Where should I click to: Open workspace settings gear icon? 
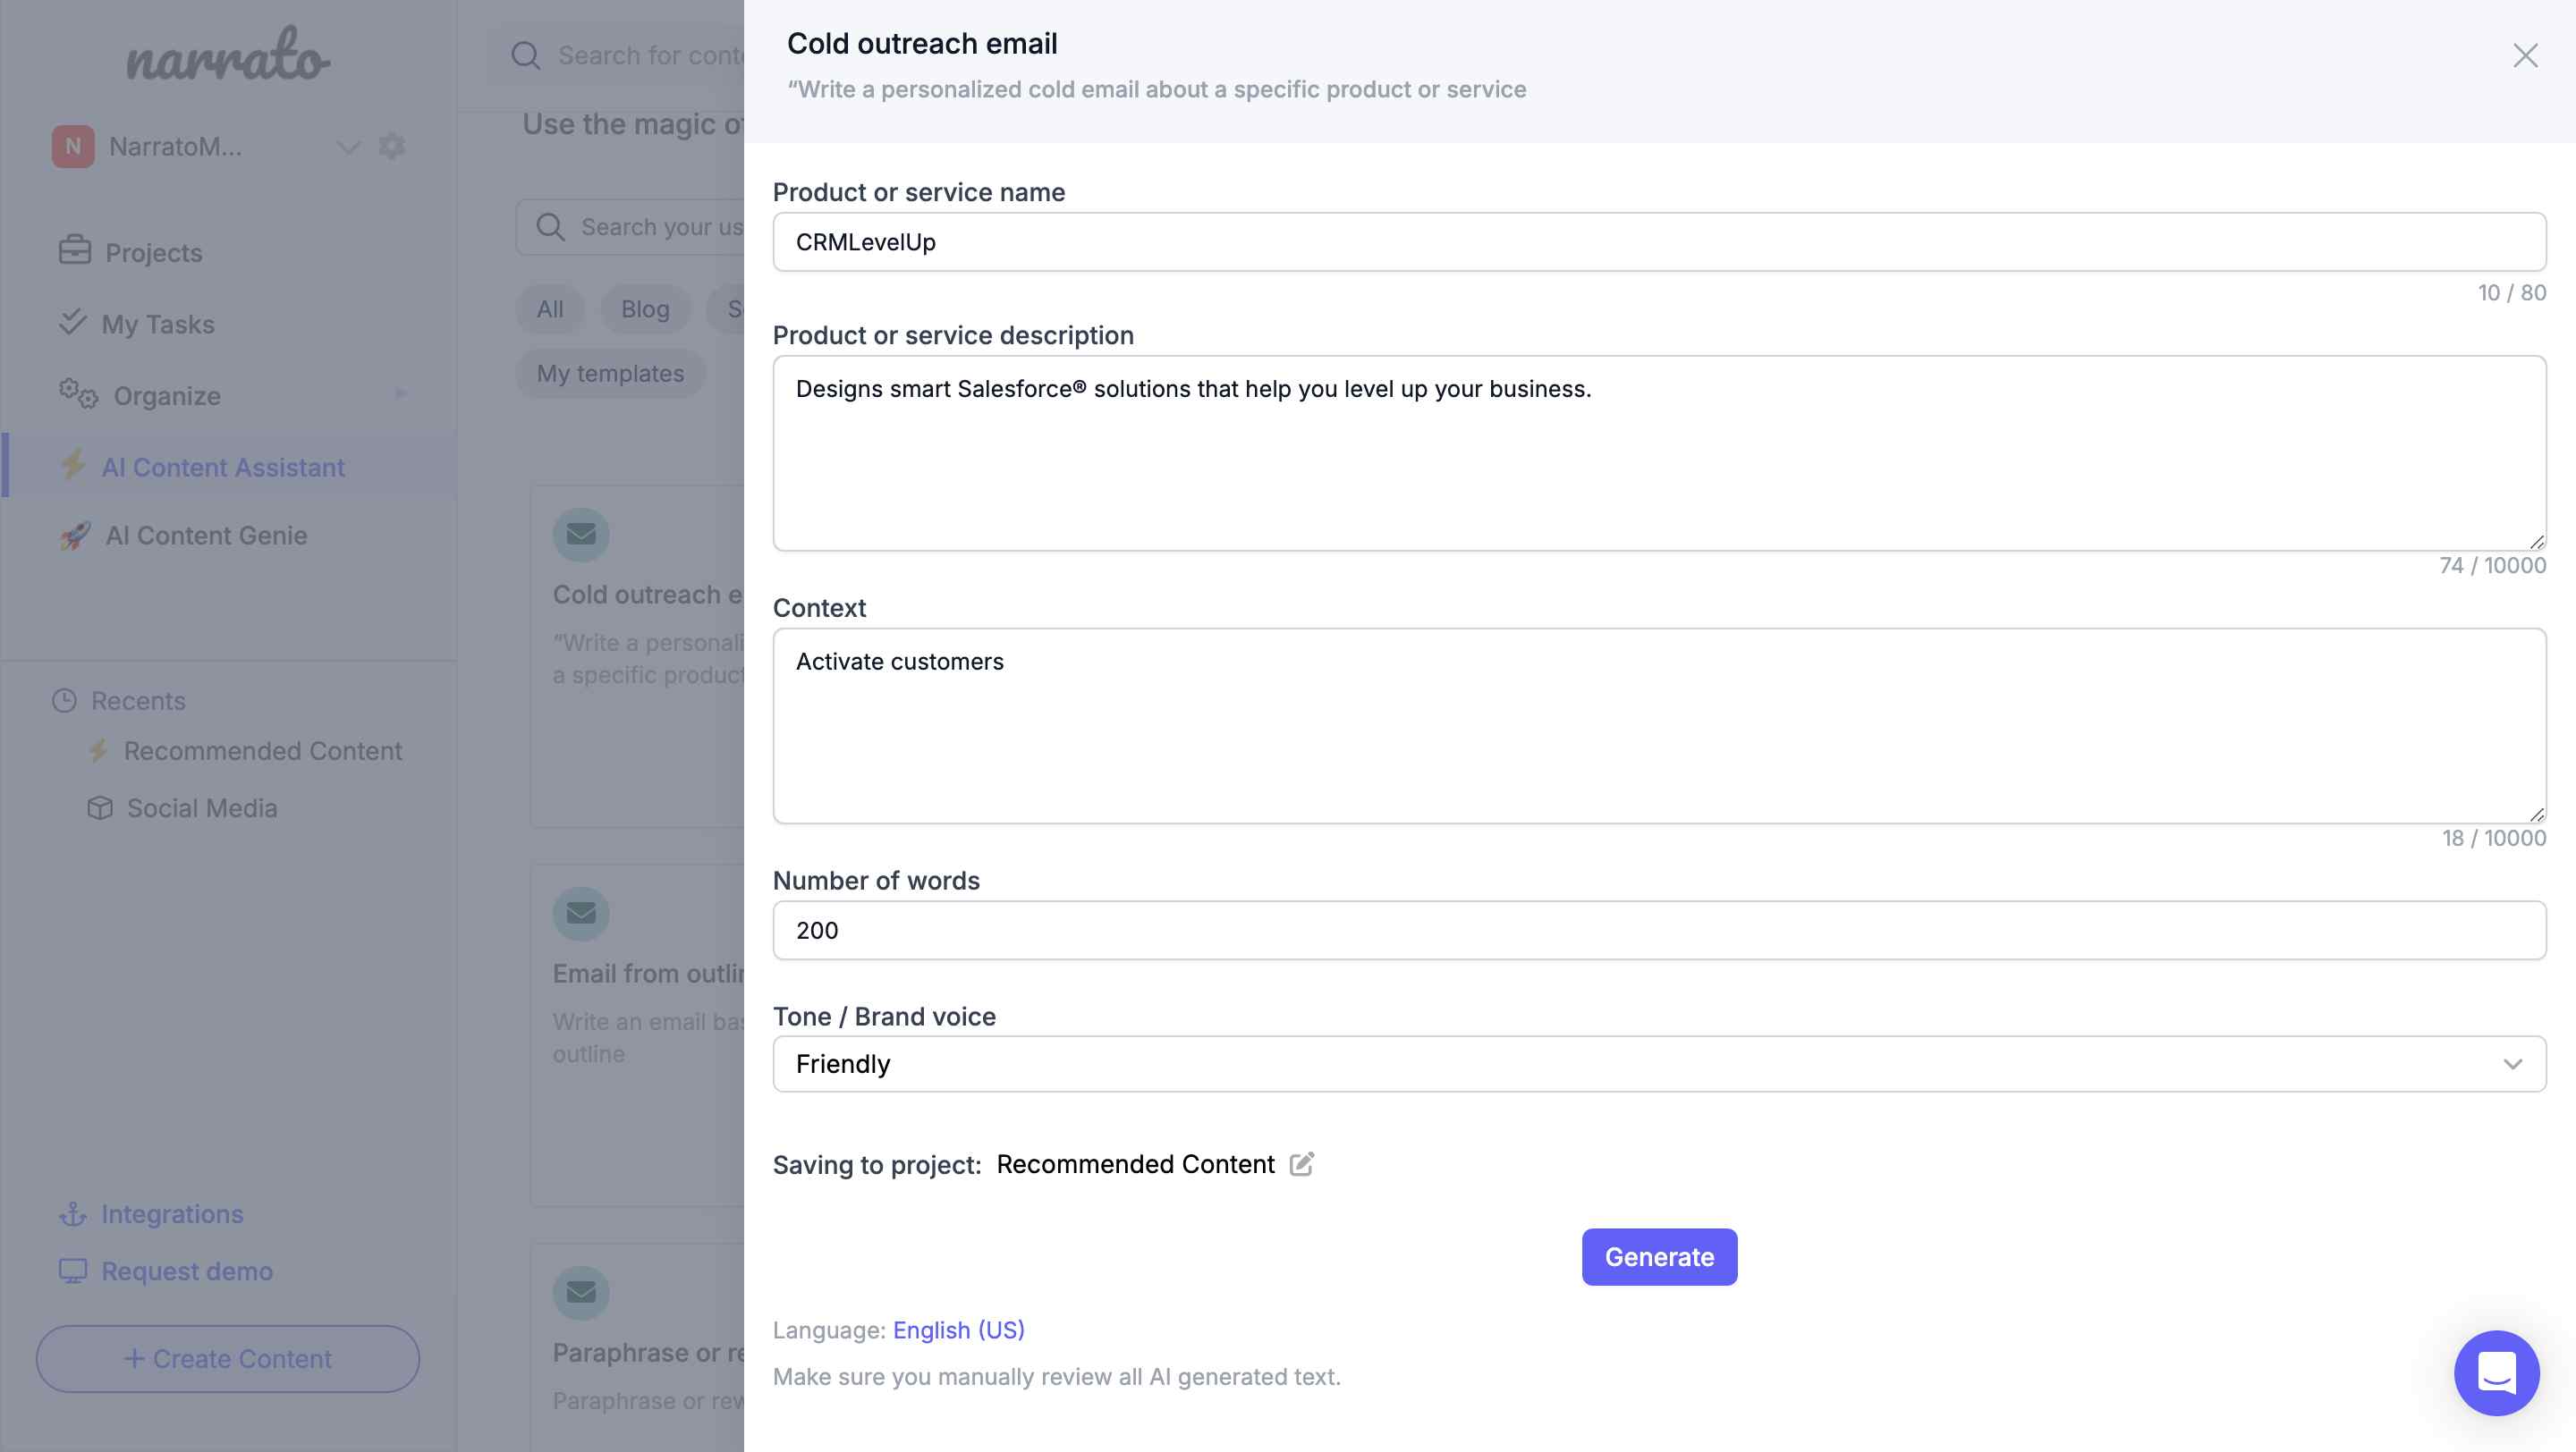click(392, 146)
